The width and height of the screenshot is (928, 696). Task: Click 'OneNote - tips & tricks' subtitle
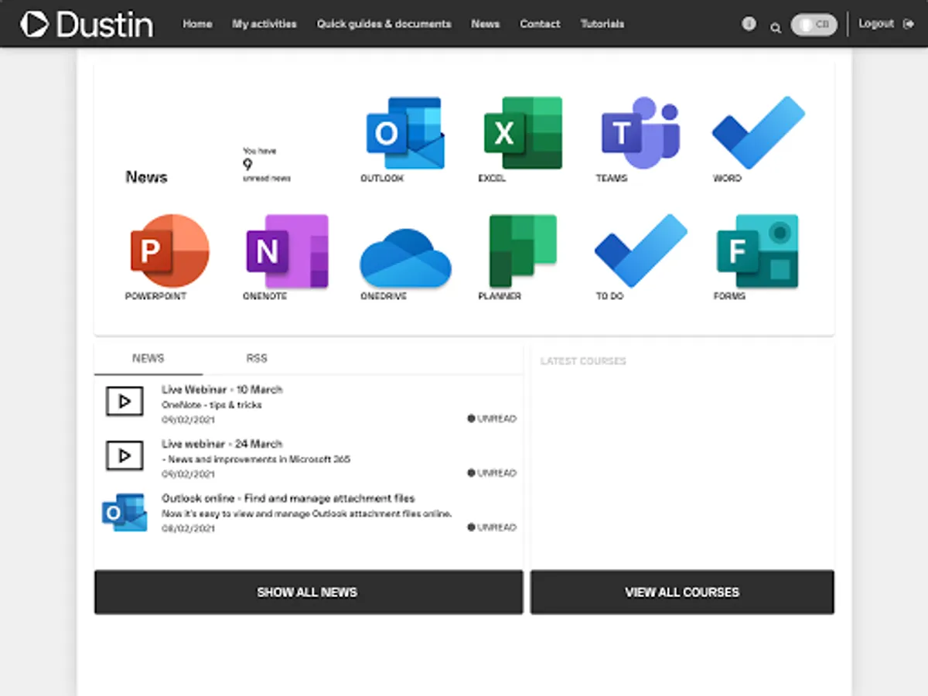click(212, 405)
